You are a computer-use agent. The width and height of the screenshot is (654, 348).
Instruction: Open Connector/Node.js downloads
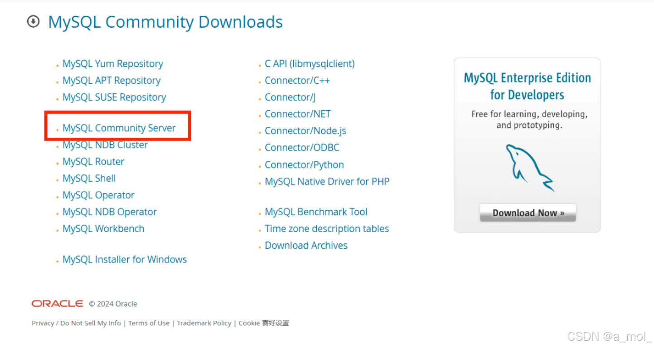pos(305,131)
